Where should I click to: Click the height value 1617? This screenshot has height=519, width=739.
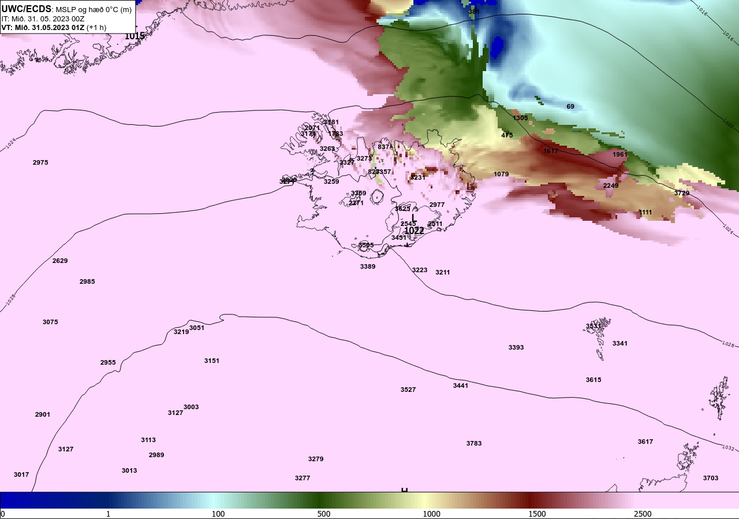click(551, 151)
